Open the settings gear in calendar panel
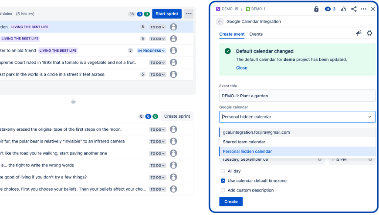This screenshot has height=215, width=379. (370, 33)
